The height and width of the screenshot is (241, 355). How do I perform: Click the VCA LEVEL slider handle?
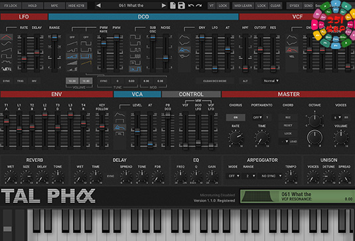pos(137,131)
